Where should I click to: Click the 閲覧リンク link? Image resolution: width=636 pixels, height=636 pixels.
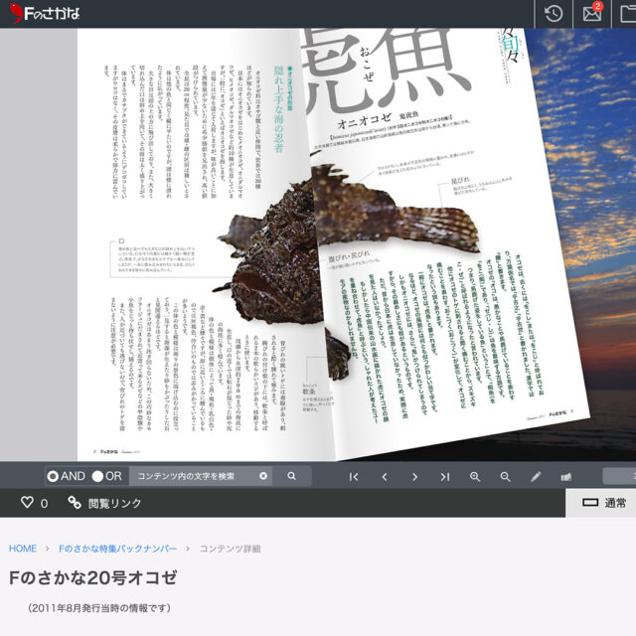pyautogui.click(x=104, y=503)
